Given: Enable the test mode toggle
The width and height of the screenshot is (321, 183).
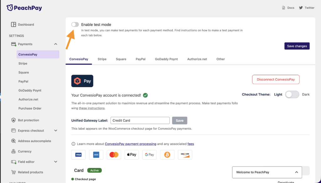Looking at the screenshot, I should point(75,24).
